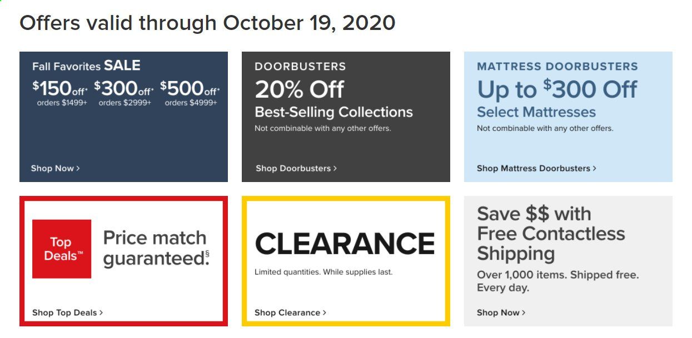Click the Price match guaranteed text

156,248
